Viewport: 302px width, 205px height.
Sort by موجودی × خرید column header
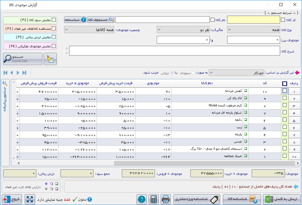click(x=77, y=83)
